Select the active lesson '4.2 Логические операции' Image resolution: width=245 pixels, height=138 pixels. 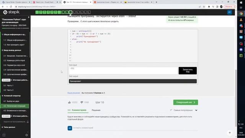click(15, 106)
